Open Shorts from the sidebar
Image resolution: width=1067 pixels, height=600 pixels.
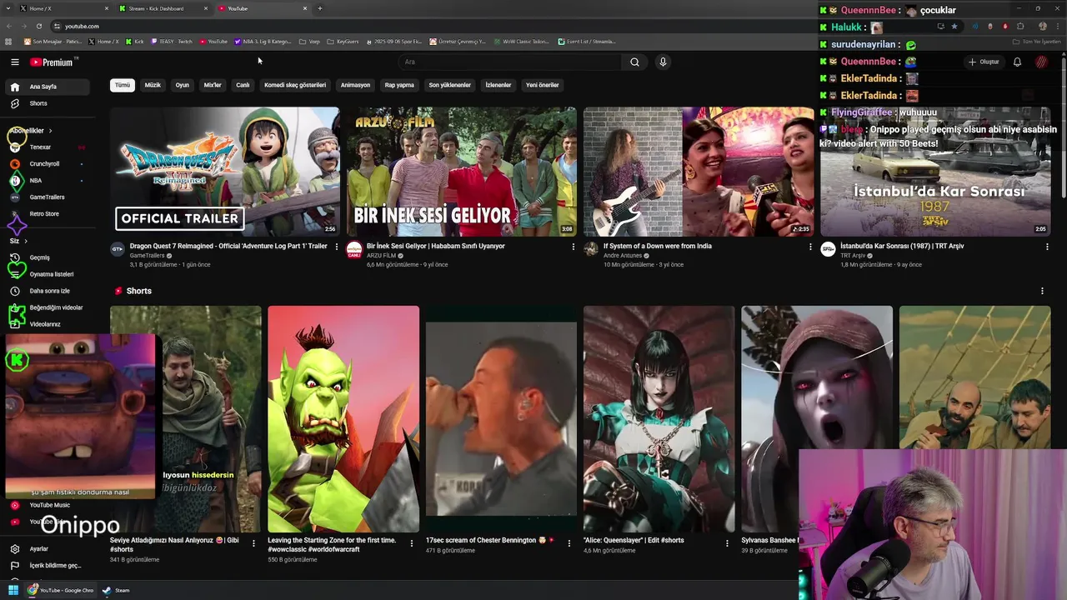46,103
